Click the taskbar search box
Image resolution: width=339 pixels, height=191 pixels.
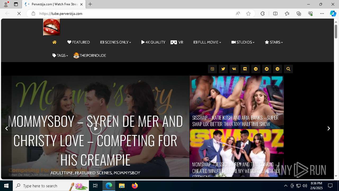[x=51, y=186]
